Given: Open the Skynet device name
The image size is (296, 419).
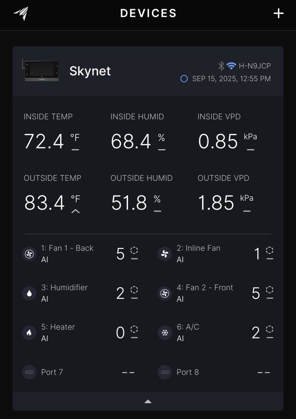Looking at the screenshot, I should tap(90, 71).
